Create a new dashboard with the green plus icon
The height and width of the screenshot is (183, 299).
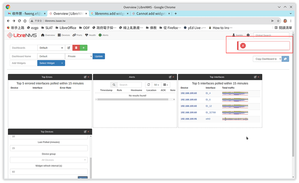[84, 48]
